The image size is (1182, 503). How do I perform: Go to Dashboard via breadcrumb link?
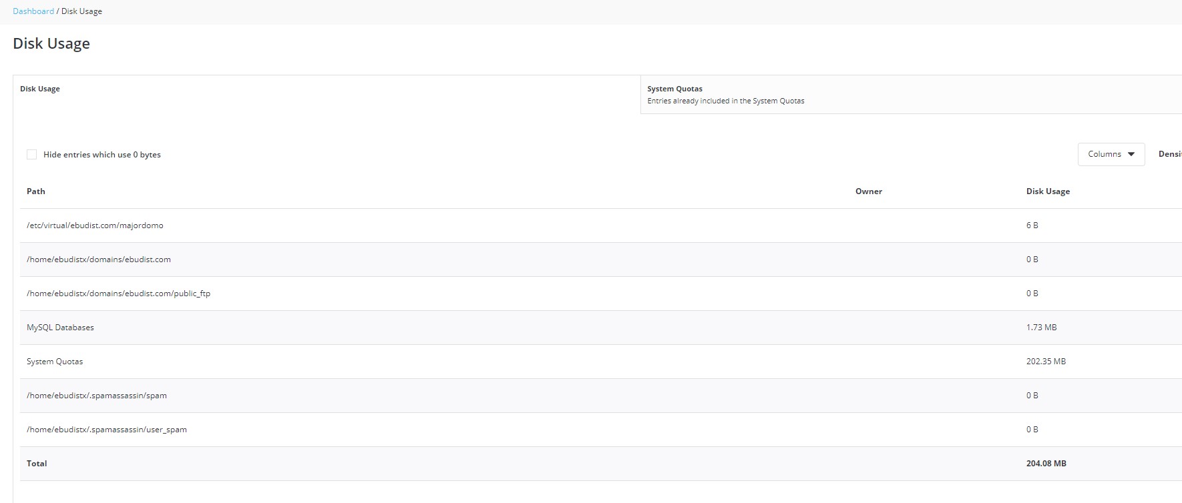click(33, 11)
